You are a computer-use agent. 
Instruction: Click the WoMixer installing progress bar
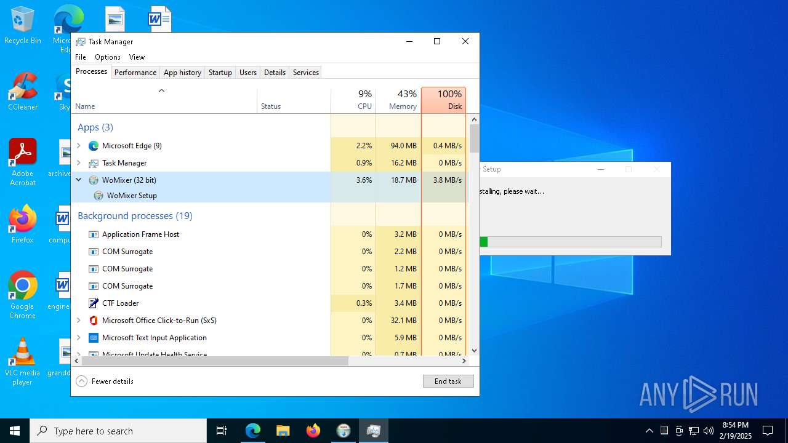pyautogui.click(x=571, y=242)
